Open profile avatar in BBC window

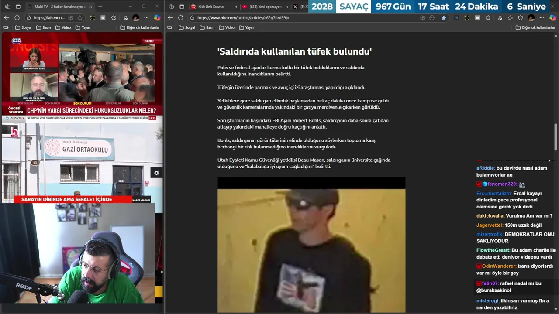(531, 17)
